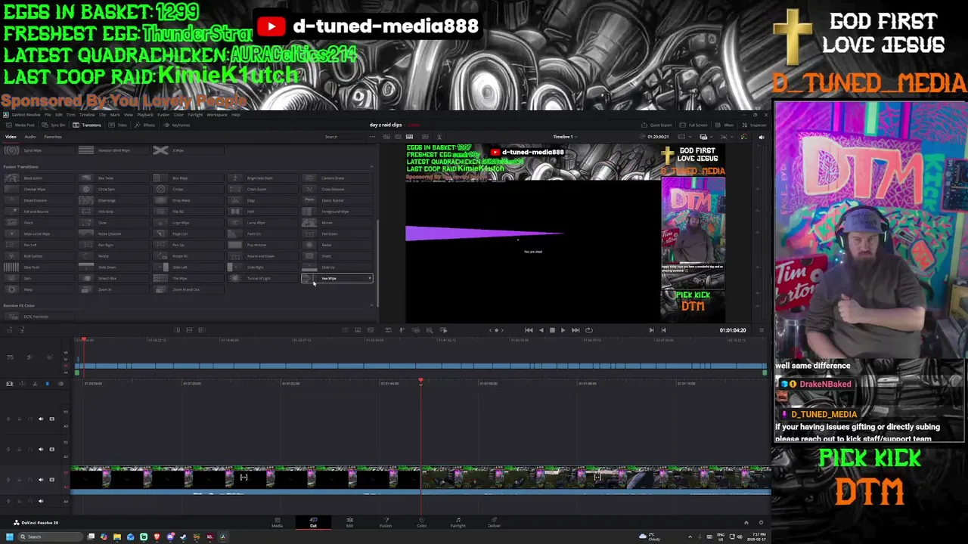Switch to the Fusion page
Viewport: 968px width, 544px height.
click(x=386, y=522)
